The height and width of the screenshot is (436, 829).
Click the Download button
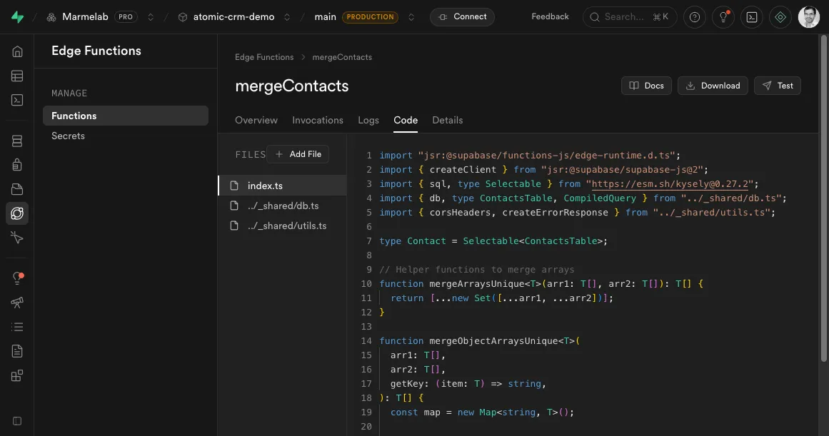713,86
